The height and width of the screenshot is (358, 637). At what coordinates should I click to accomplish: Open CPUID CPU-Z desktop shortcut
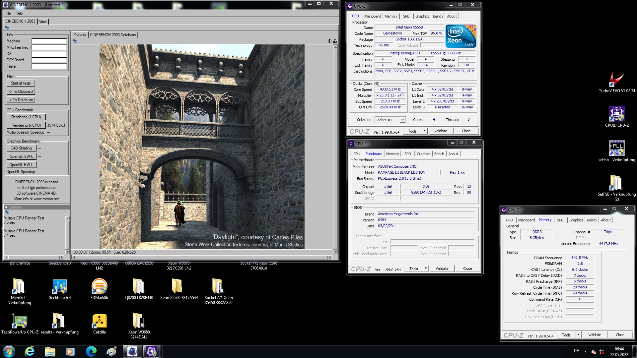(x=617, y=117)
